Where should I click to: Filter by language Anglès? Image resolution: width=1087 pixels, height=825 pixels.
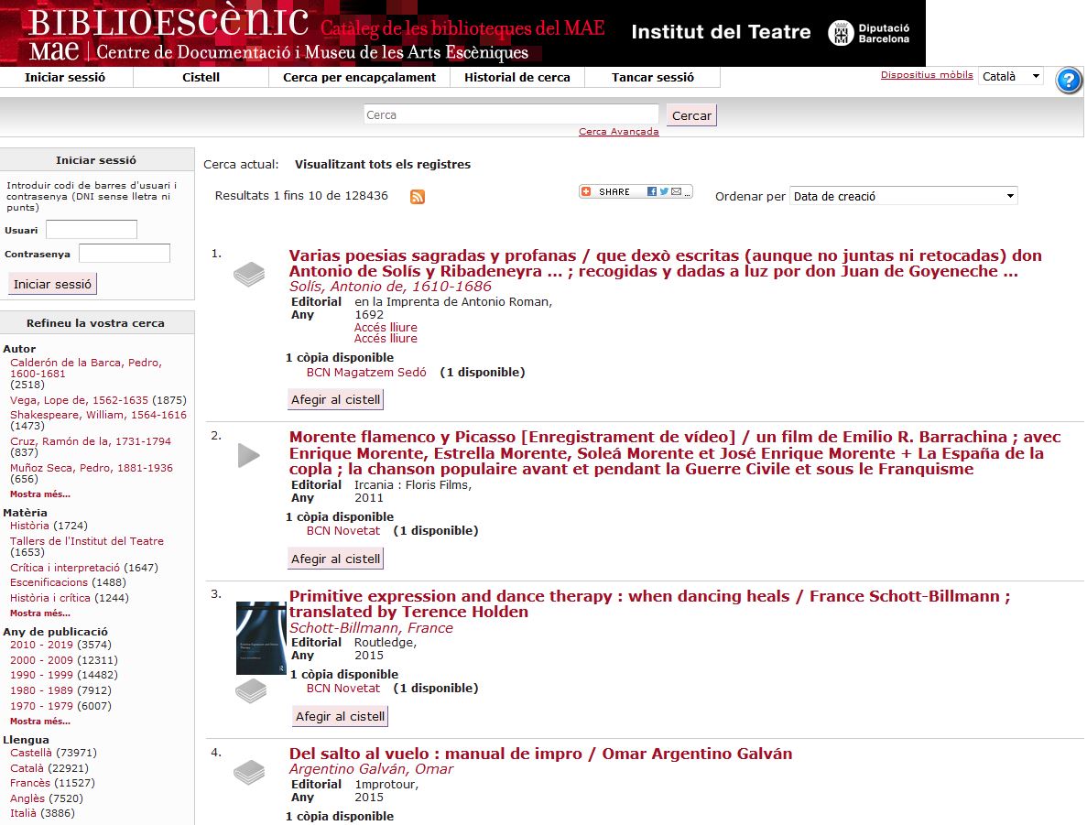(x=27, y=798)
